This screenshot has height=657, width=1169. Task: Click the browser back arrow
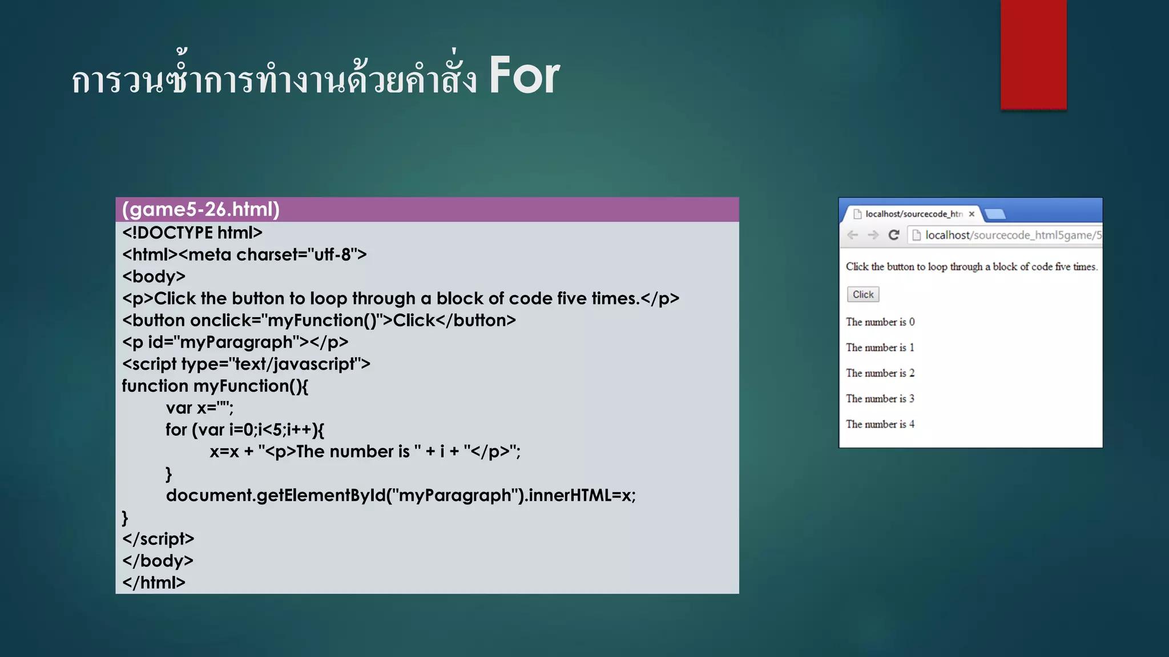(x=853, y=235)
